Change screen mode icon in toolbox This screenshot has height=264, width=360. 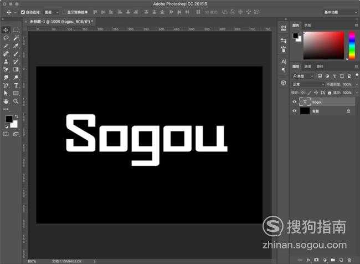[x=16, y=134]
